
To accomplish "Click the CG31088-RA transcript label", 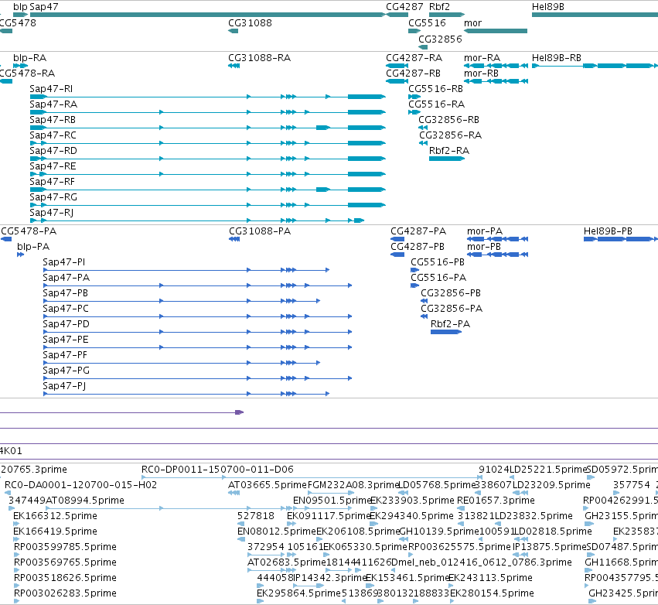I will point(259,58).
